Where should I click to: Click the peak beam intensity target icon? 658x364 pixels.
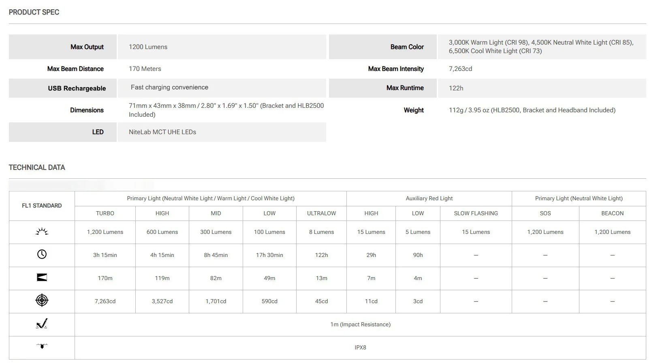click(x=42, y=300)
